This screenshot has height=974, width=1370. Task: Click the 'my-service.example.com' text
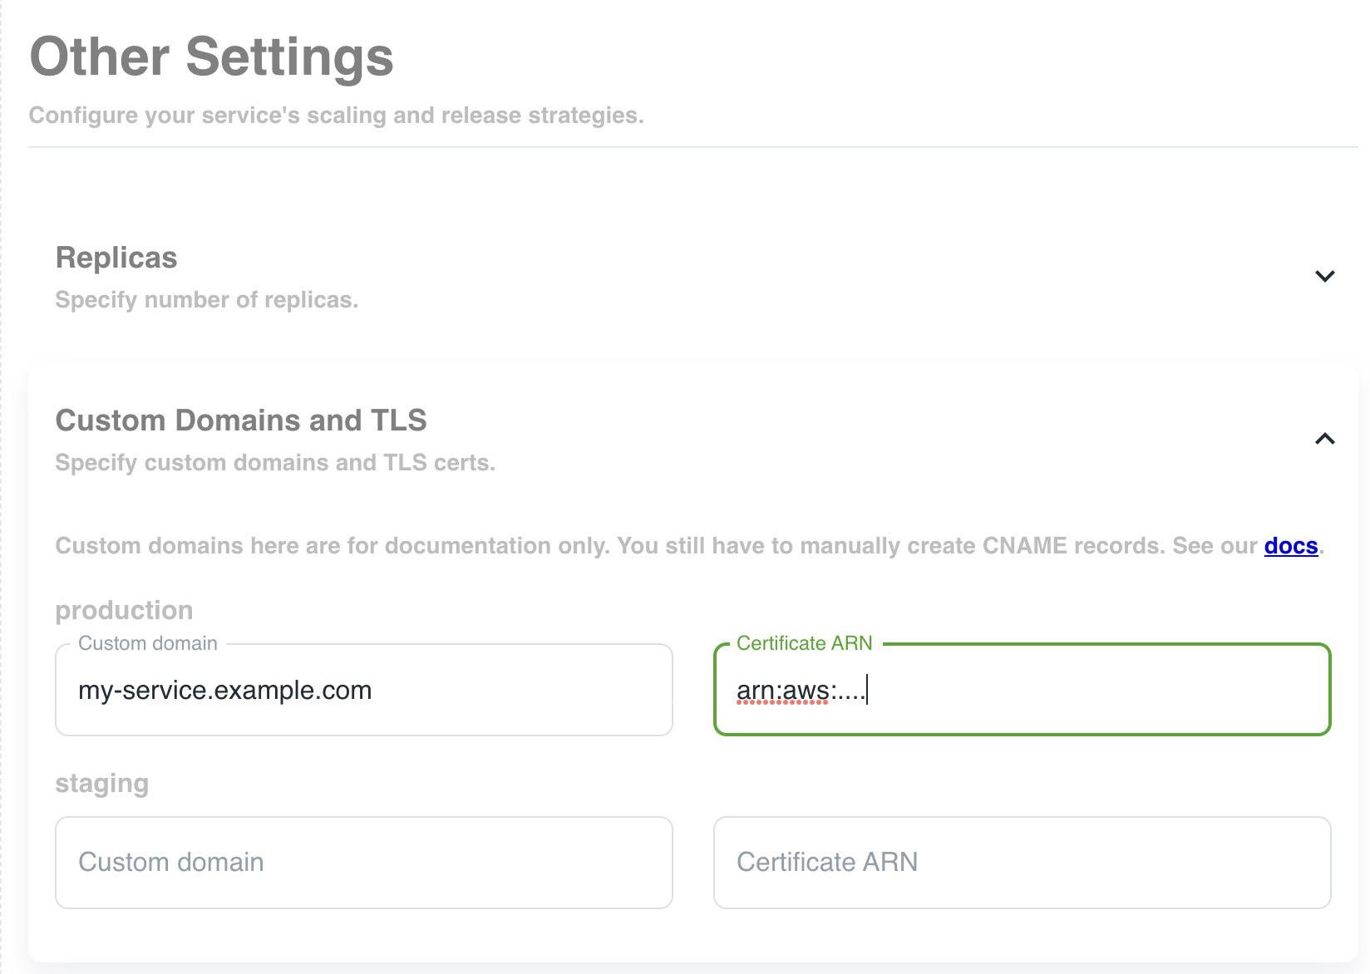pyautogui.click(x=224, y=691)
